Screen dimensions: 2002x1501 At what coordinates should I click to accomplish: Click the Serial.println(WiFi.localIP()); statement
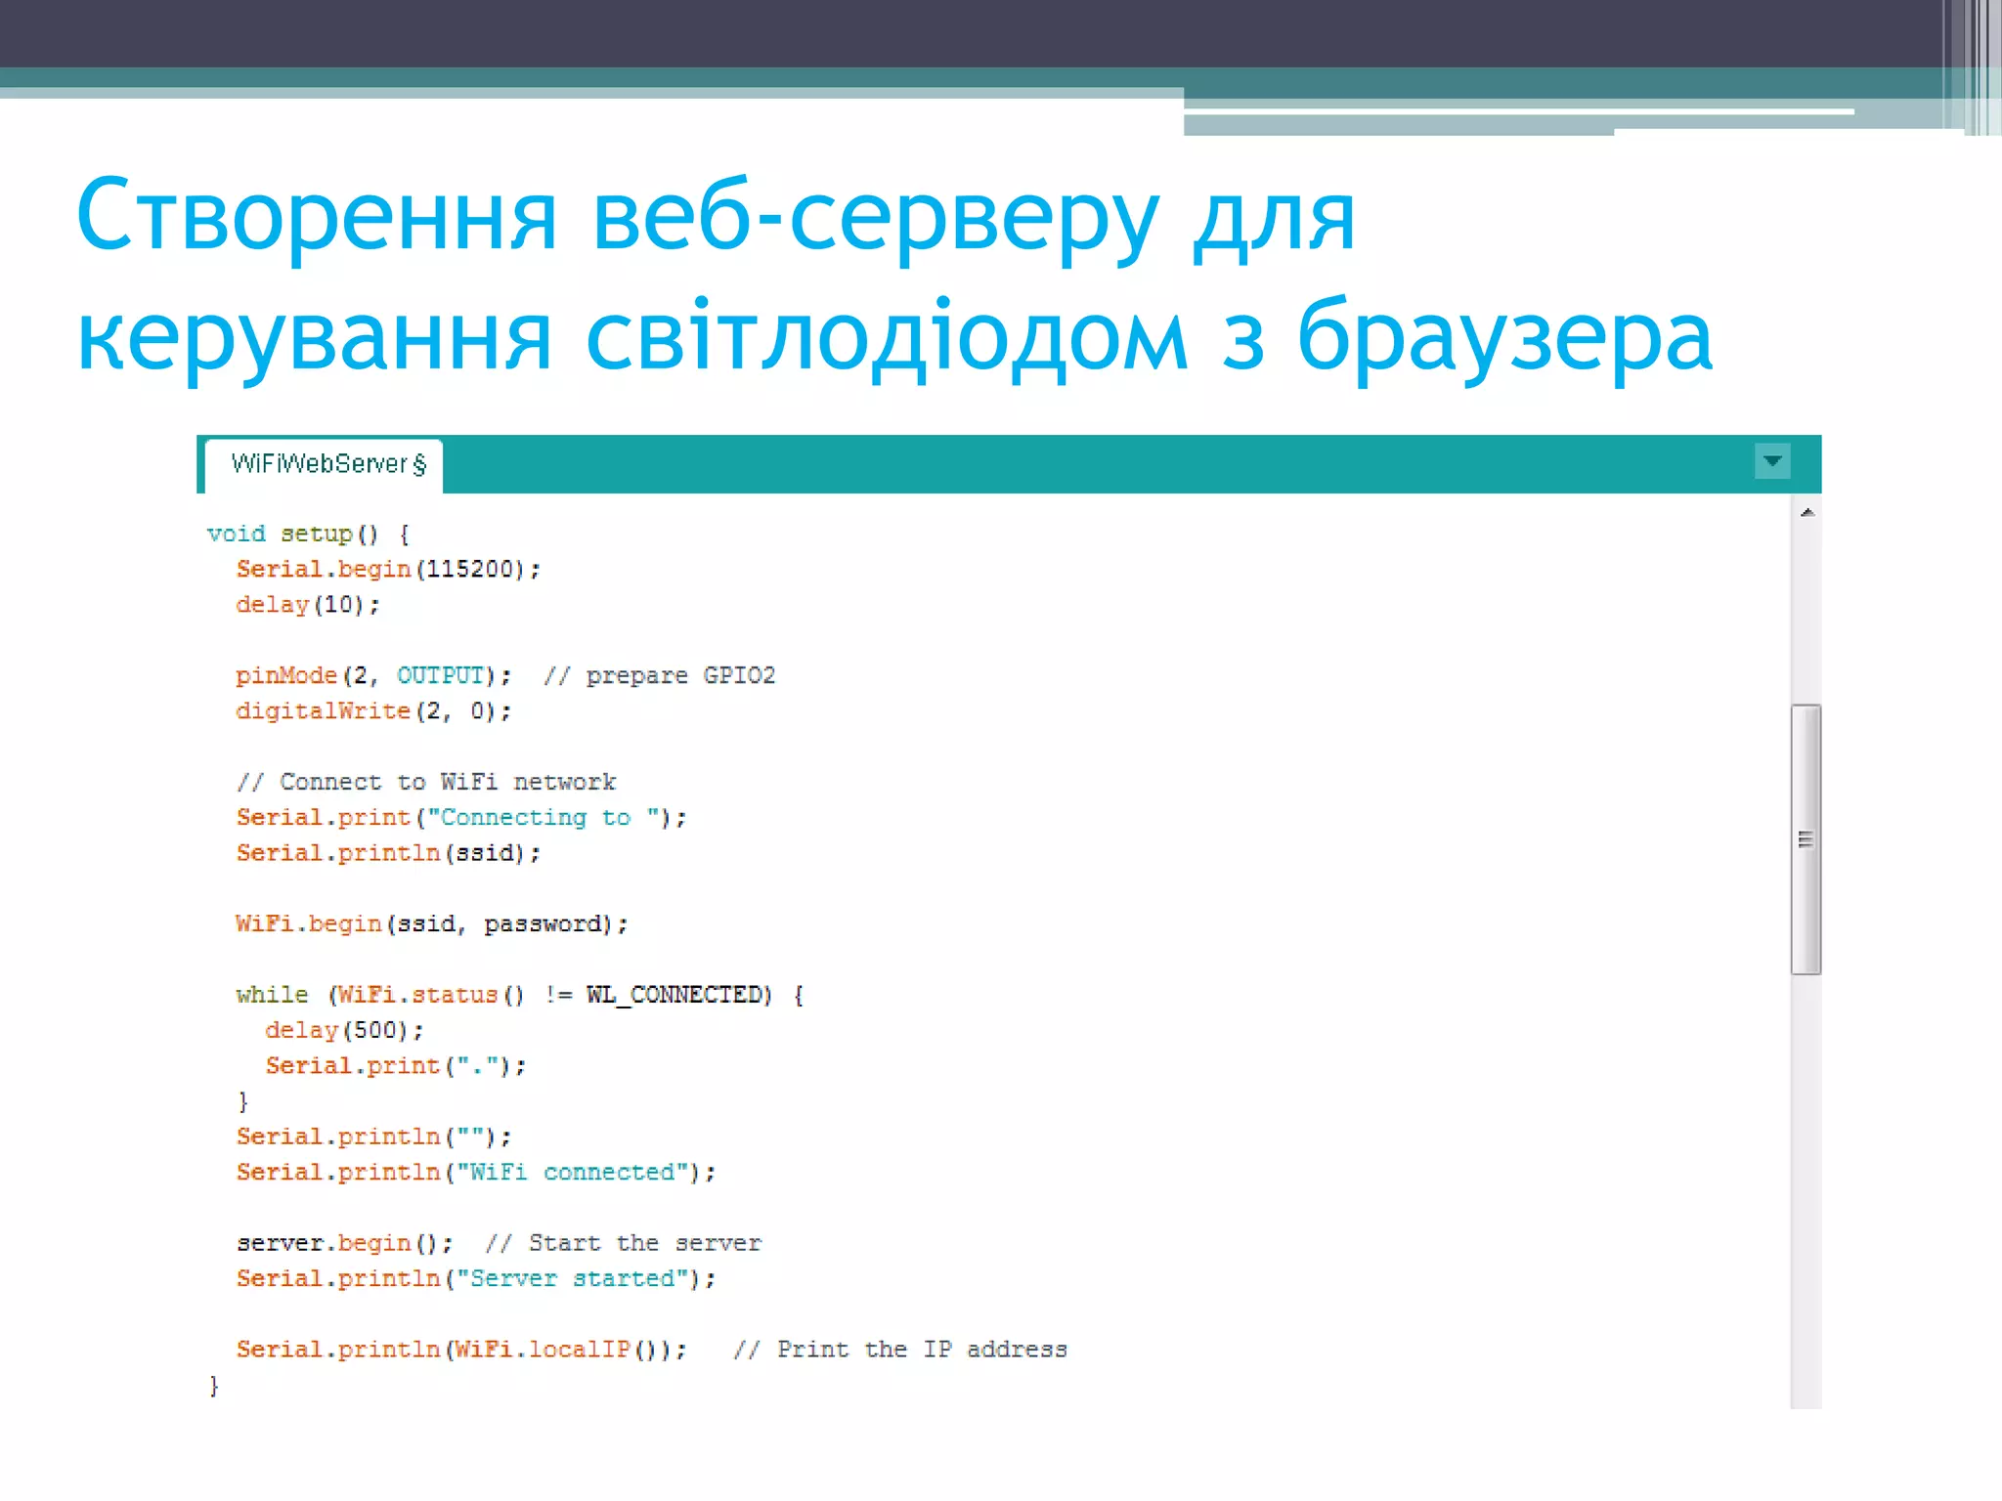tap(461, 1351)
